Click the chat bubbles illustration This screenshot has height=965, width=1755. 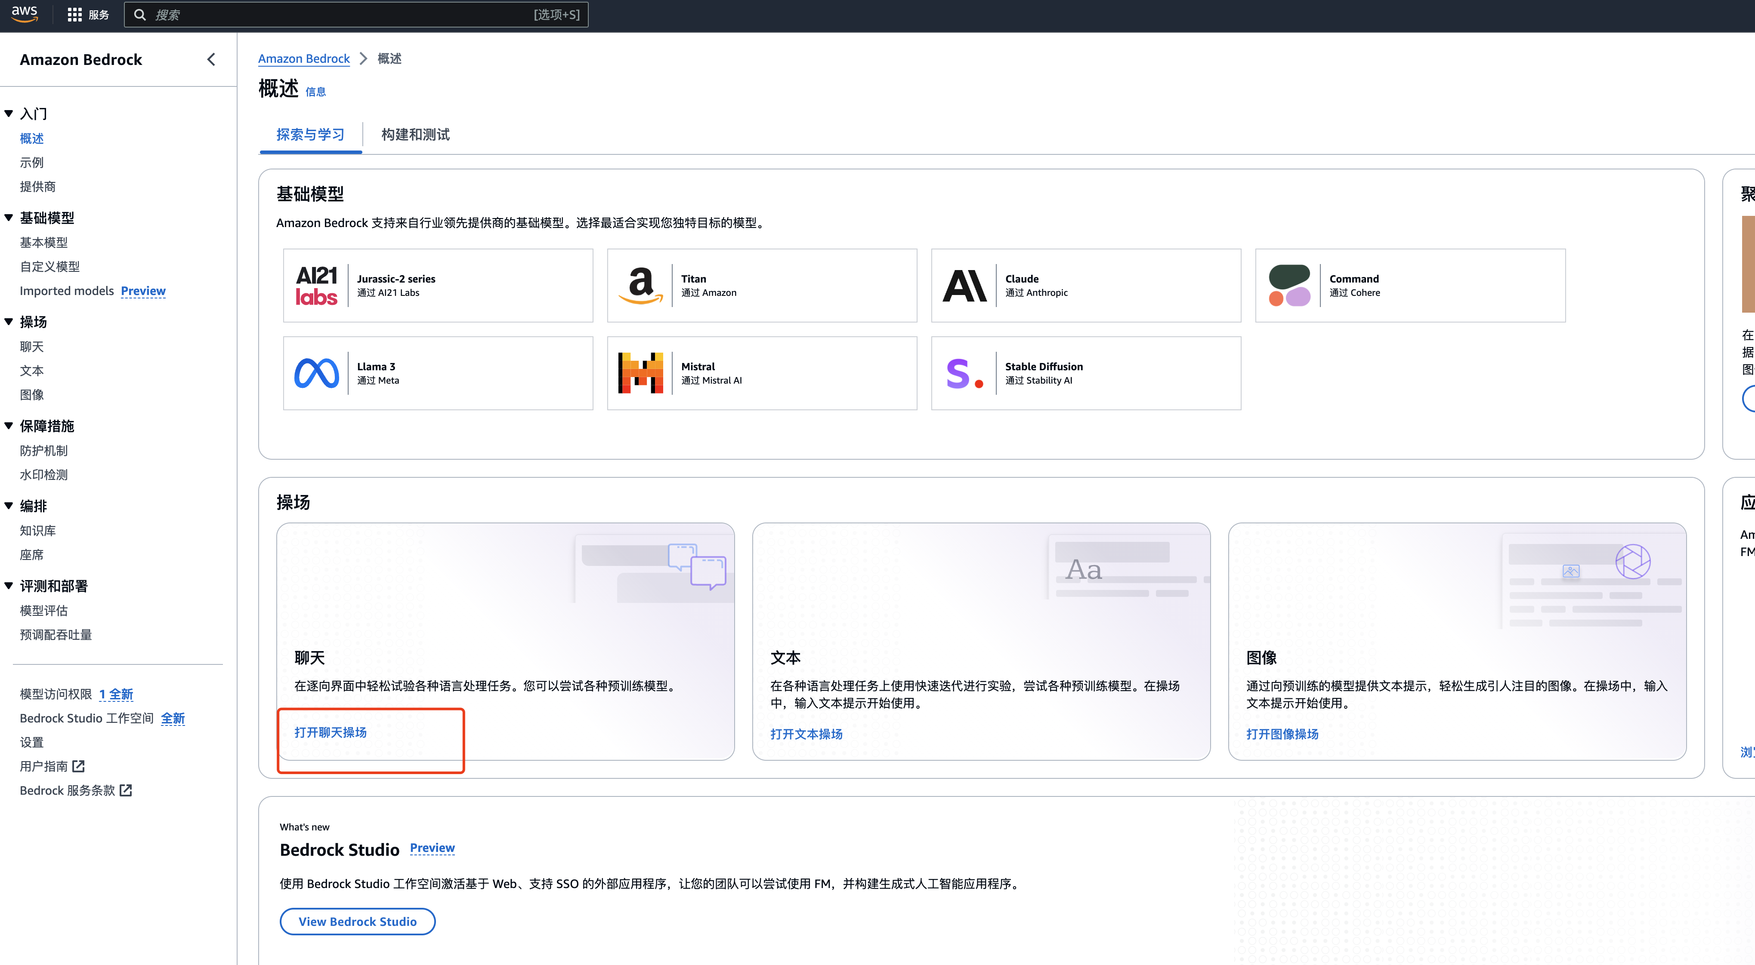coord(697,566)
